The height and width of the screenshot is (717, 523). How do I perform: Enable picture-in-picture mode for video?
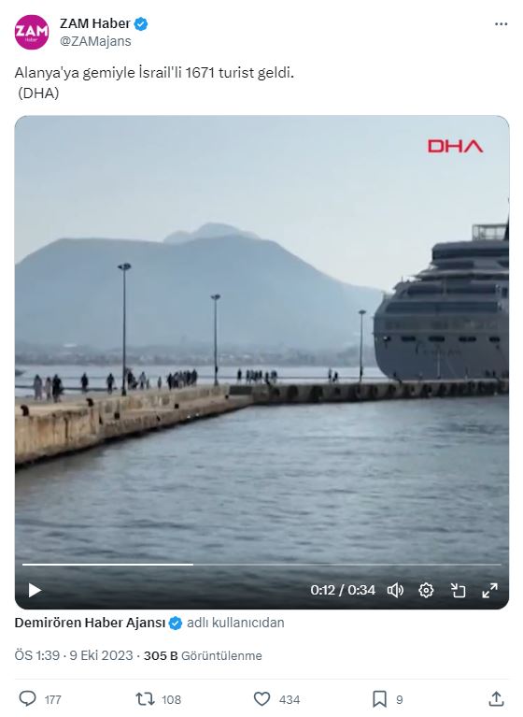(458, 590)
